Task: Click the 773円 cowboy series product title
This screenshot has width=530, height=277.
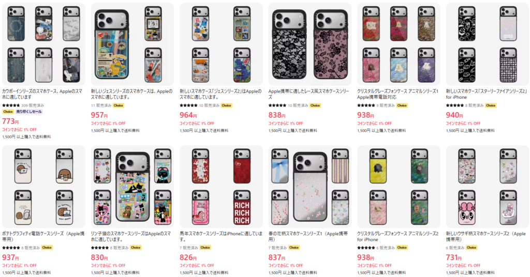Action: coord(42,94)
